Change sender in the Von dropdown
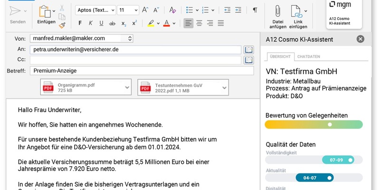The width and height of the screenshot is (380, 190). click(81, 38)
